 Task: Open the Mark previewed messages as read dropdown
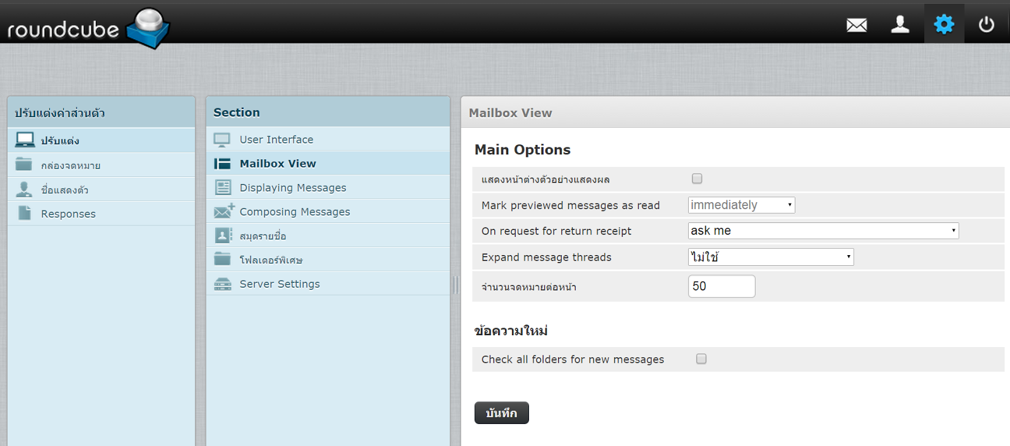click(x=741, y=205)
